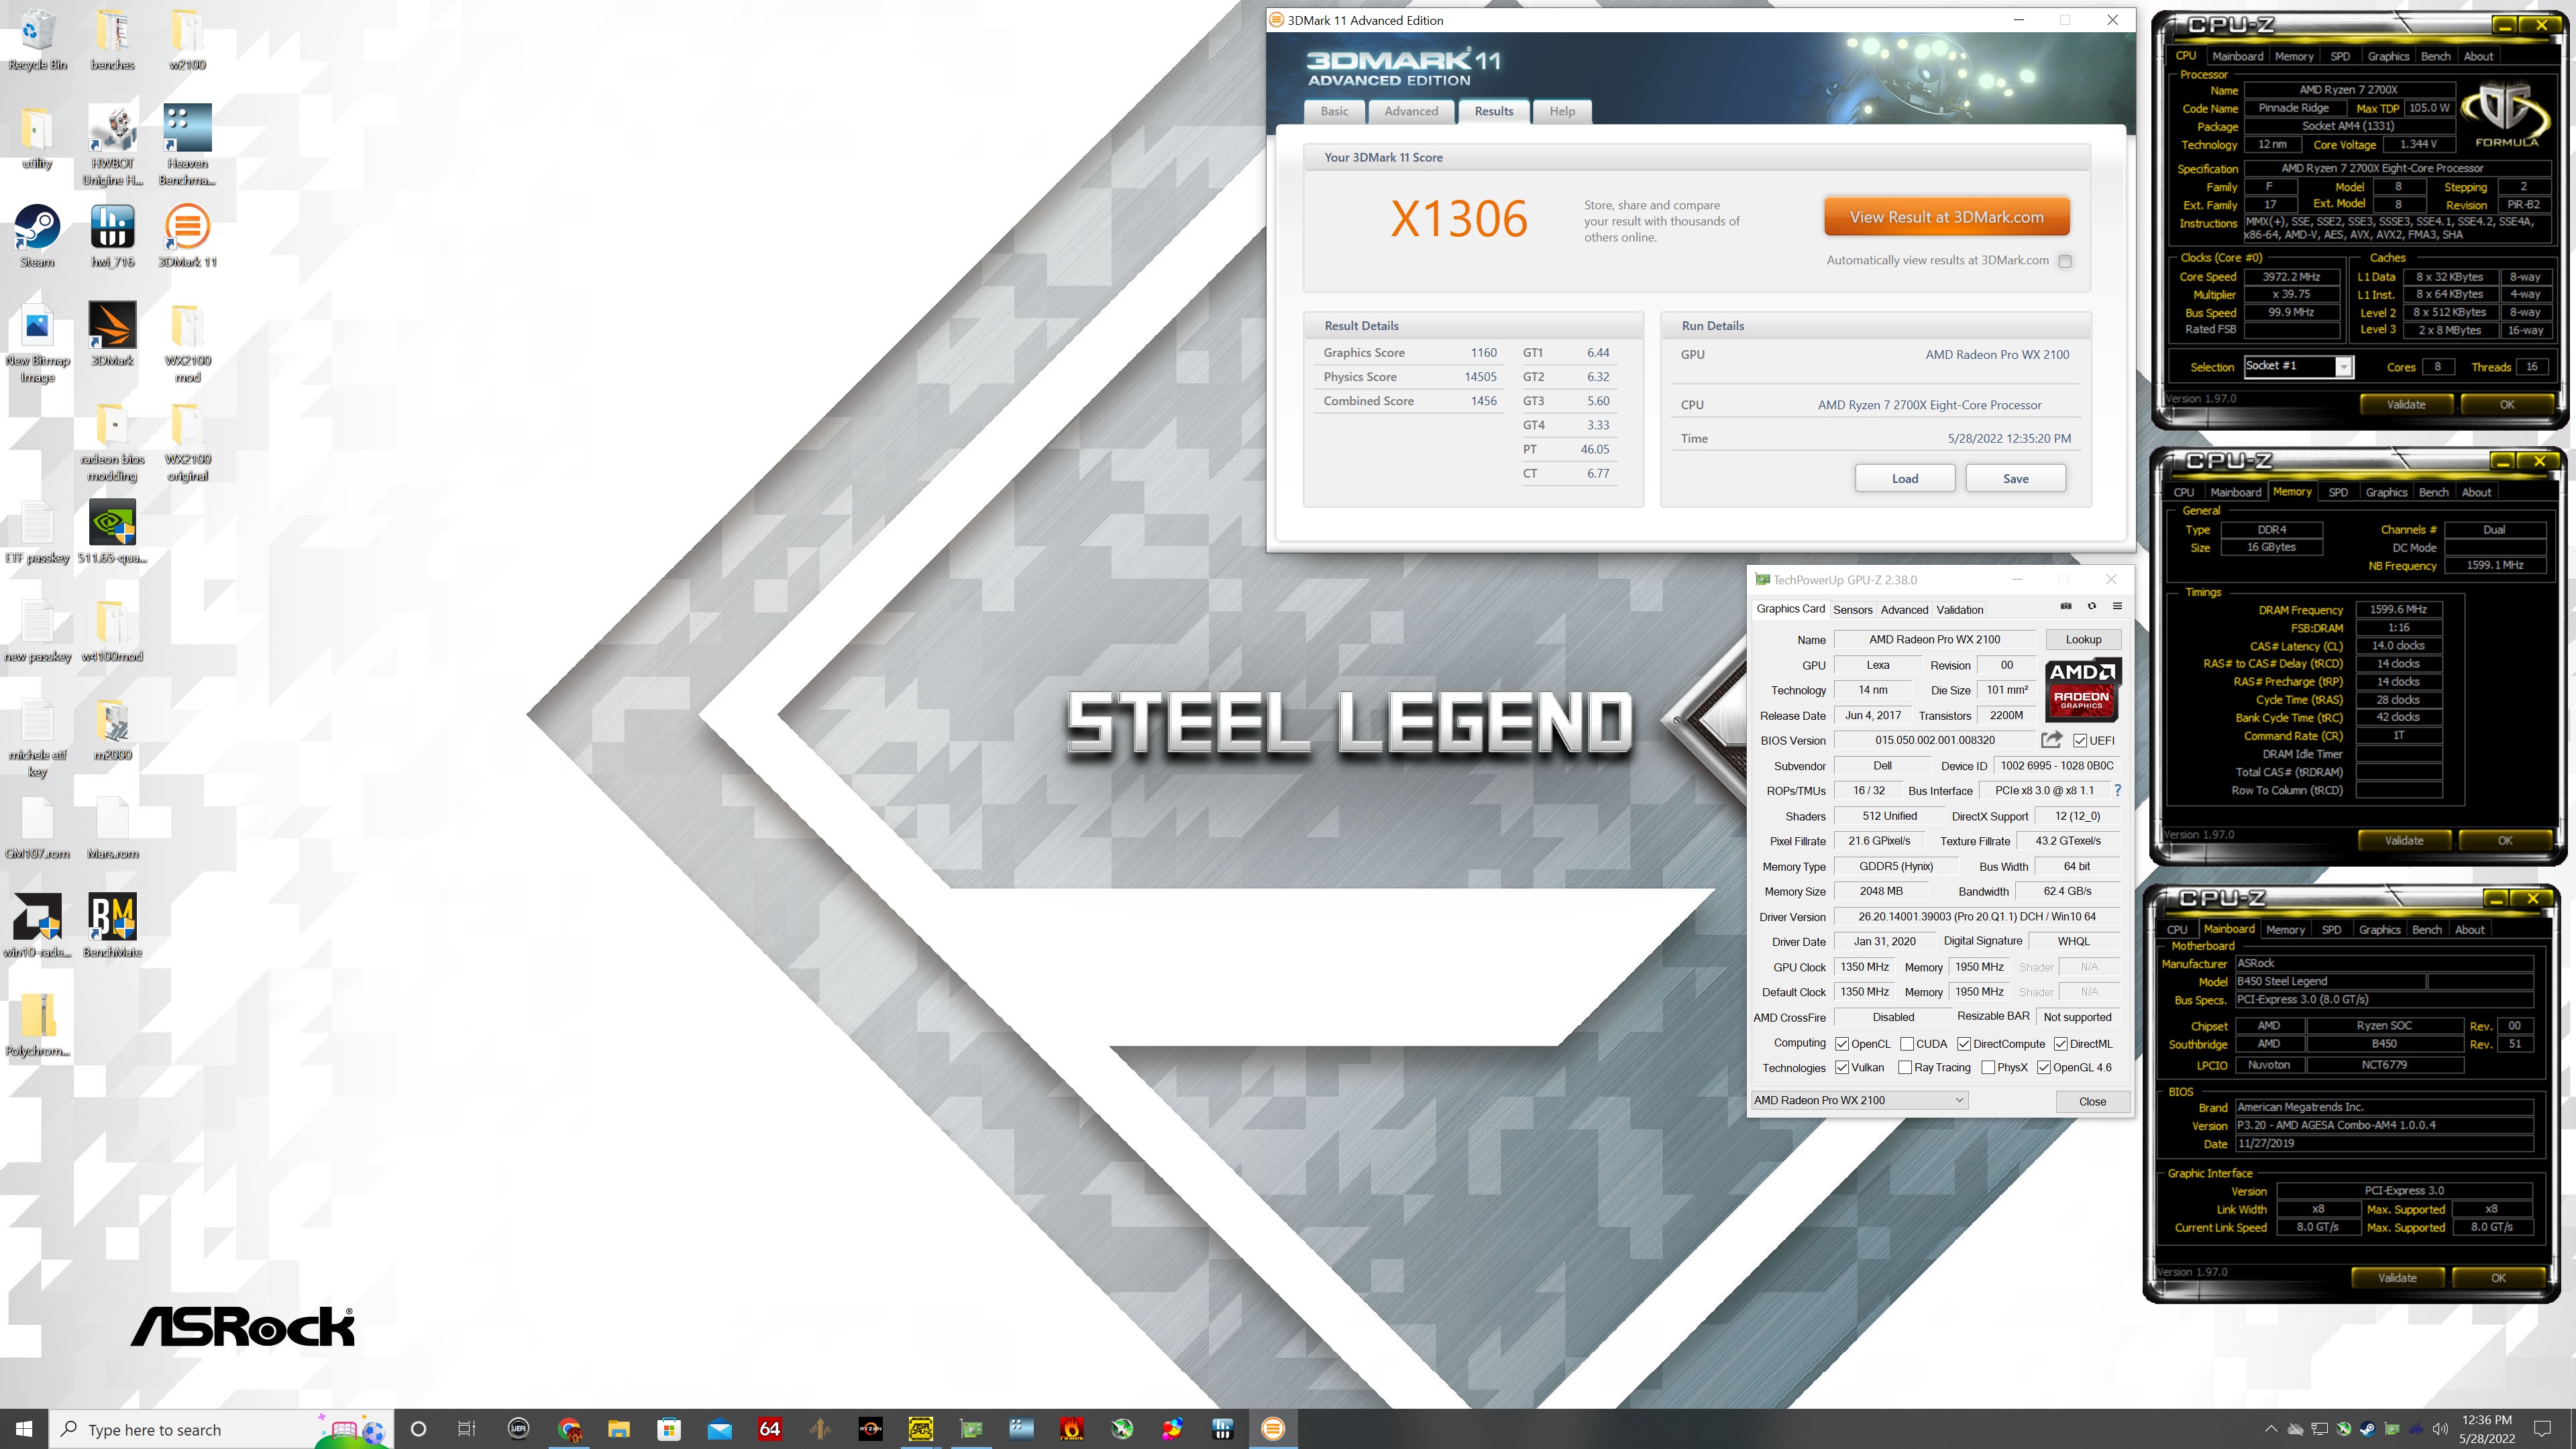Click GPU-Z refresh icon
2576x1449 pixels.
[2091, 606]
